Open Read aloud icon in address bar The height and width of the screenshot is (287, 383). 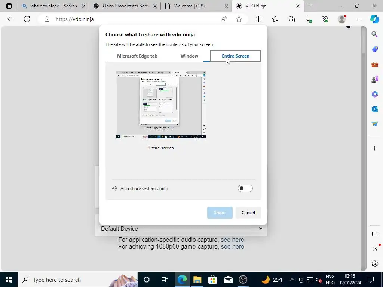[x=224, y=19]
